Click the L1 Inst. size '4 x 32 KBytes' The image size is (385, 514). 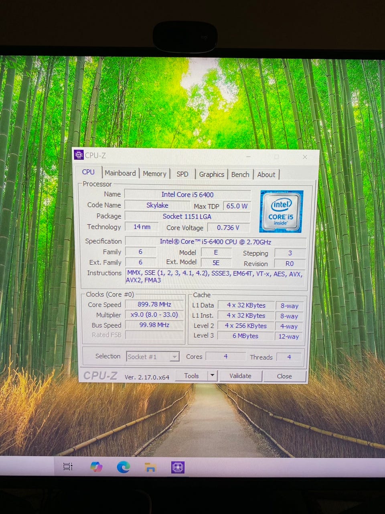(x=246, y=316)
